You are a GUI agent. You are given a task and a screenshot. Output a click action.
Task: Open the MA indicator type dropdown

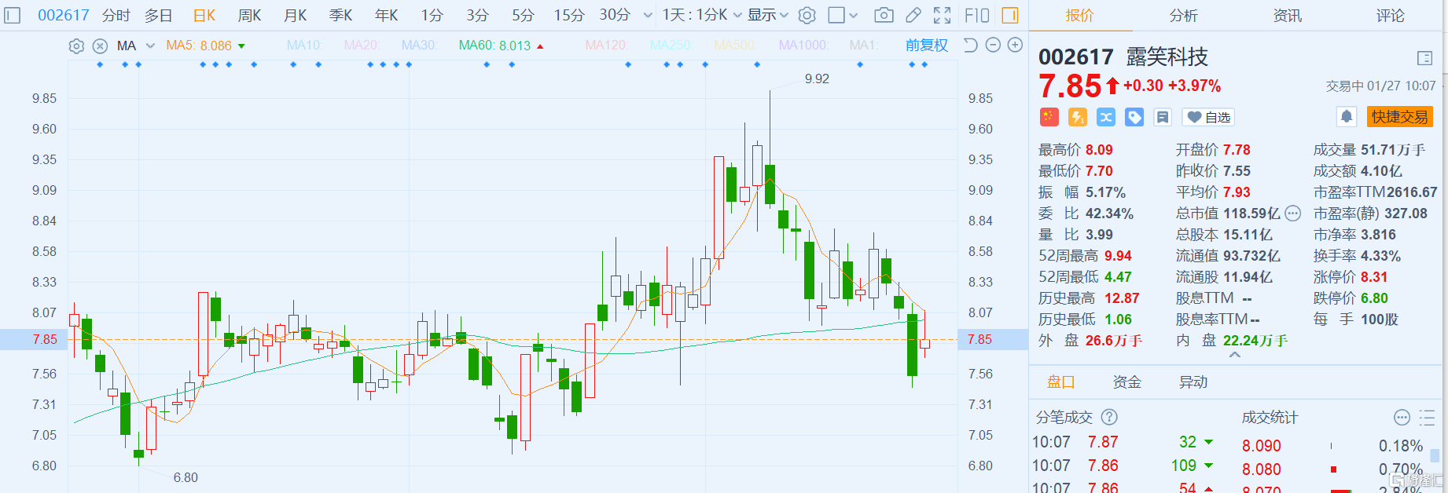pos(136,46)
